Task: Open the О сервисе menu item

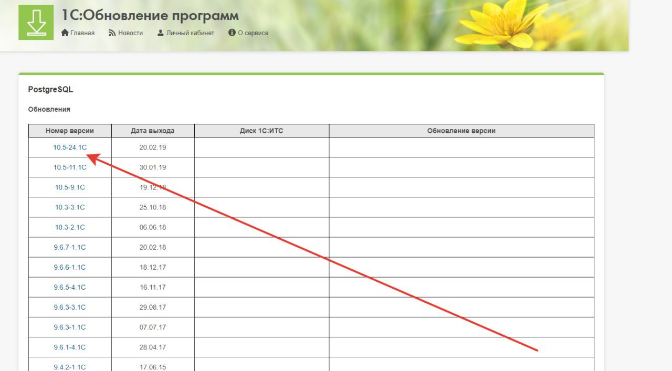Action: (x=253, y=33)
